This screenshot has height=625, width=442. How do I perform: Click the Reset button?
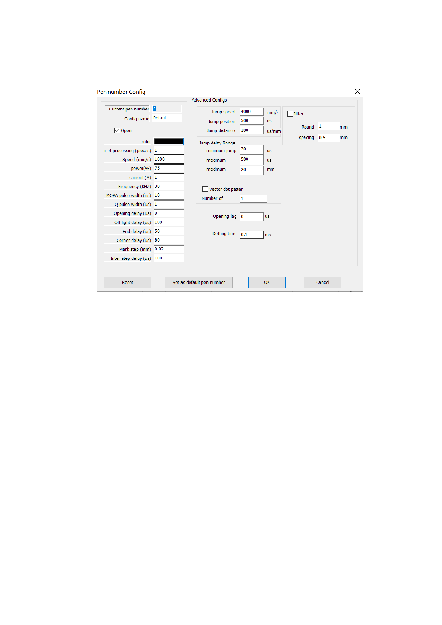[127, 282]
